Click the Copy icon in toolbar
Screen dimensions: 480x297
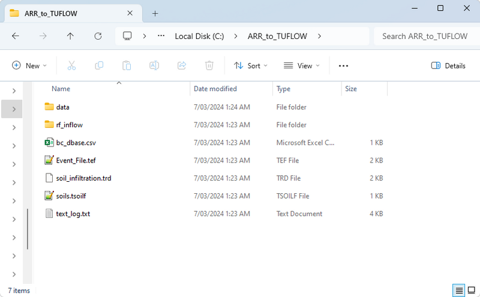pyautogui.click(x=99, y=65)
